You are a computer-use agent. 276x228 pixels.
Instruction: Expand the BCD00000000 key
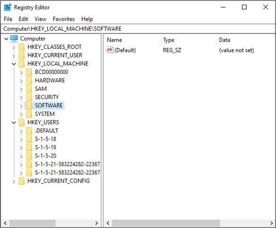(x=21, y=73)
